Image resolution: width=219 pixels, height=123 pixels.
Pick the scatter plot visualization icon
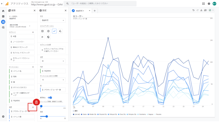coord(60,31)
